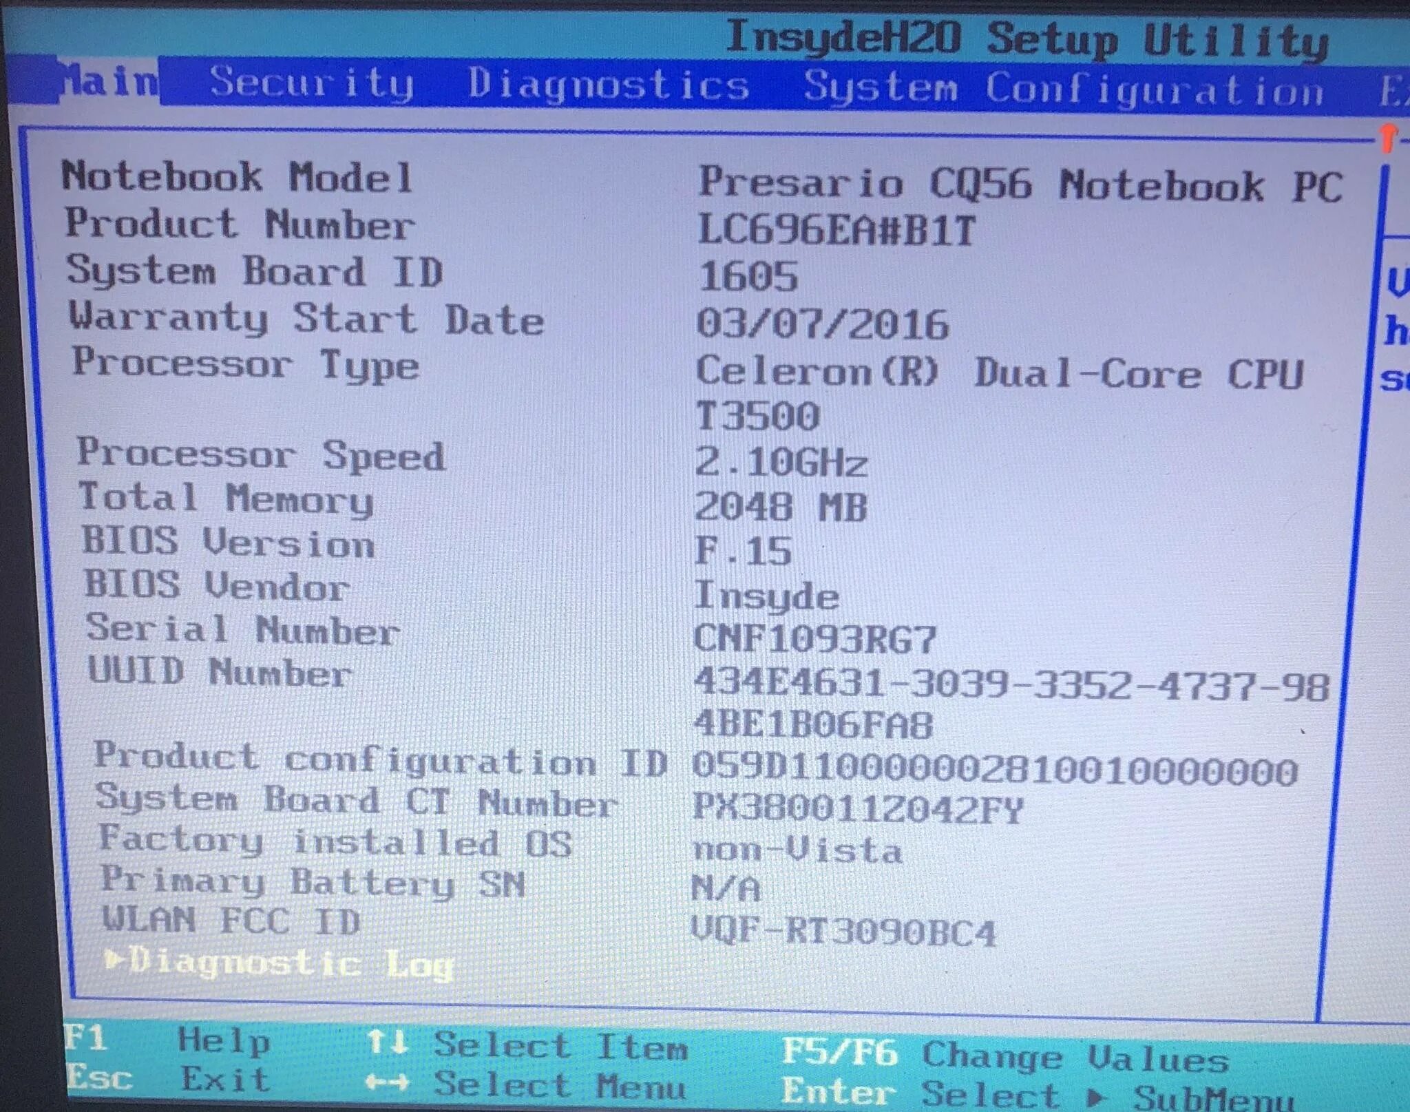Click the red scroll-up arrow
This screenshot has width=1410, height=1112.
(x=1389, y=137)
